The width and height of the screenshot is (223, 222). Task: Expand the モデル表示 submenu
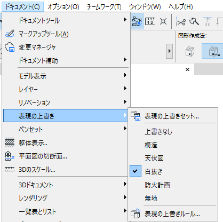(x=66, y=76)
